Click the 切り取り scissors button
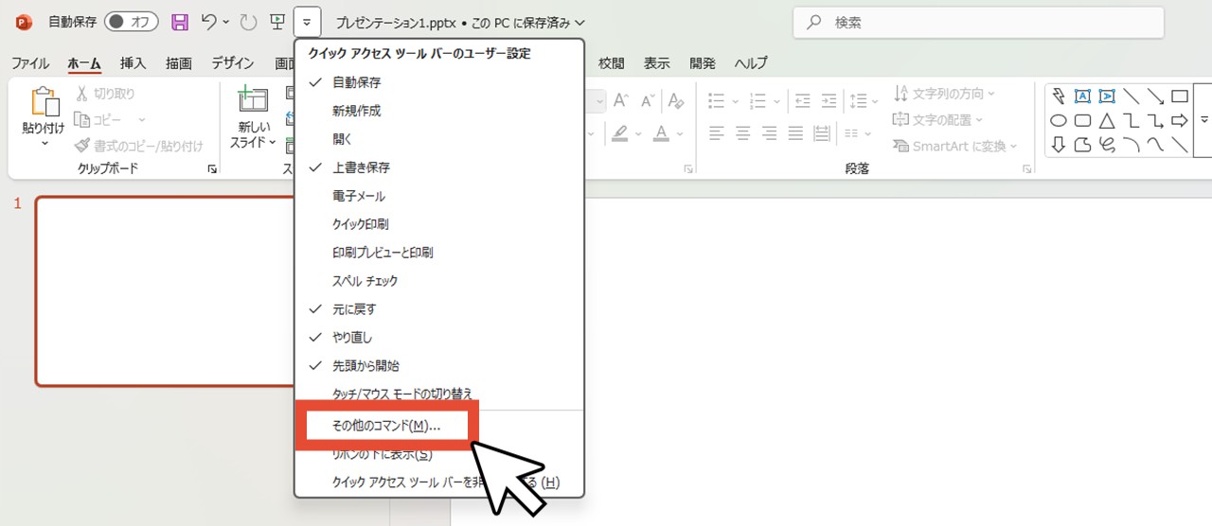 click(106, 94)
